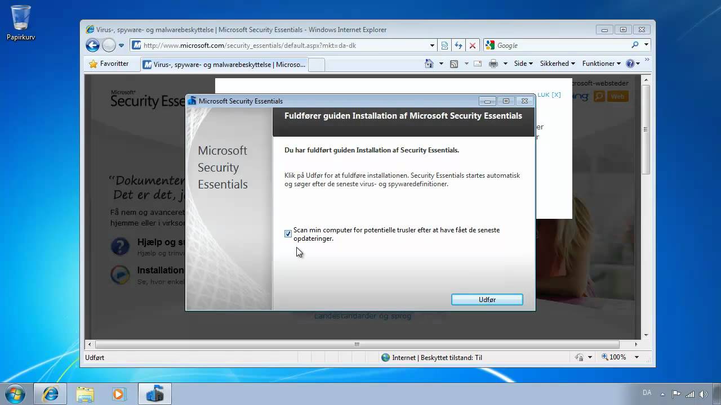Show hidden tray icons arrow
Image resolution: width=721 pixels, height=405 pixels.
(663, 394)
